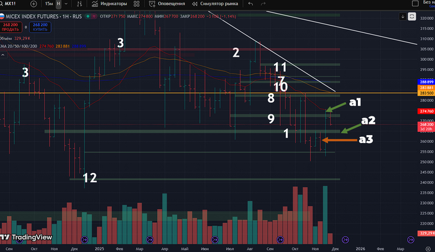Click the blue КУПИТЬ buy button
435x252 pixels.
tap(40, 26)
